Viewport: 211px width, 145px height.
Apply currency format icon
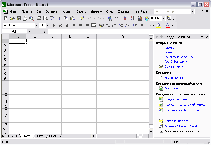click(x=101, y=25)
